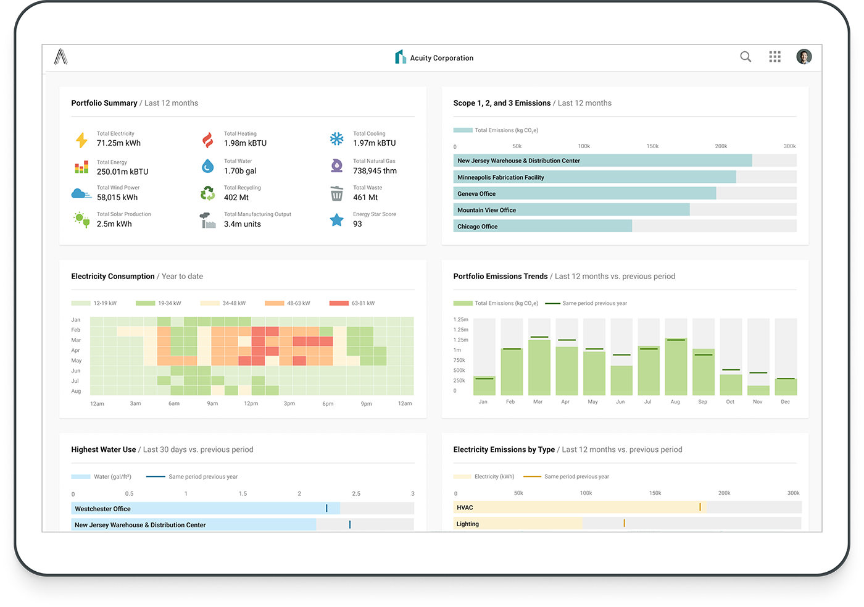Click the Electricity Emissions by Type heading

pyautogui.click(x=504, y=450)
